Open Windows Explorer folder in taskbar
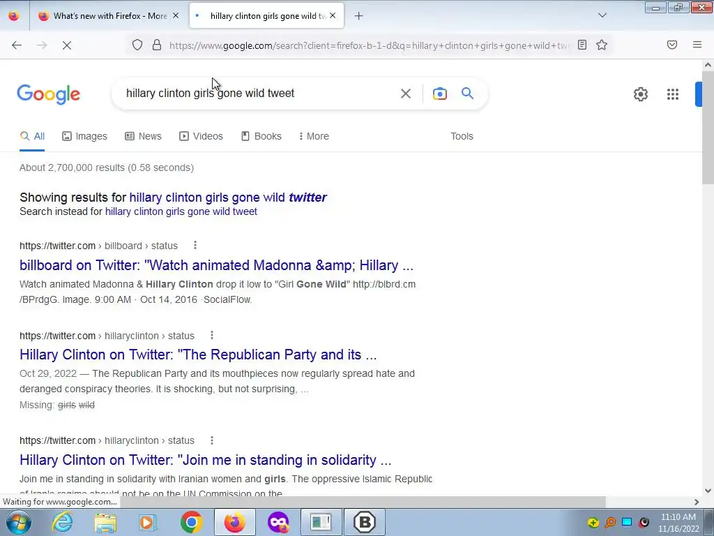The image size is (714, 536). click(105, 522)
